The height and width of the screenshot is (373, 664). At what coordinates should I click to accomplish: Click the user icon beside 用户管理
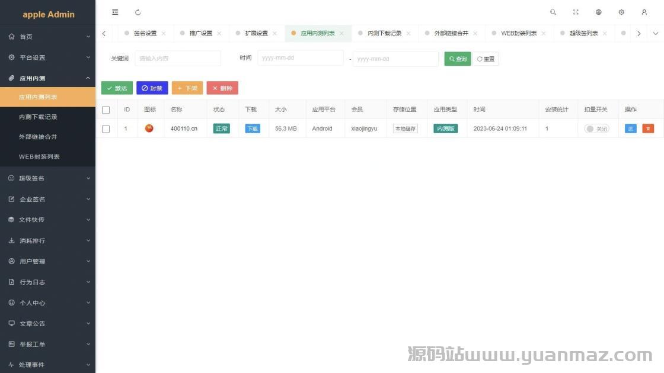point(11,261)
